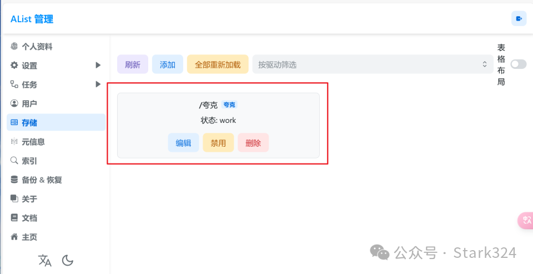
Task: Expand the 设置 submenu arrow
Action: [x=98, y=65]
